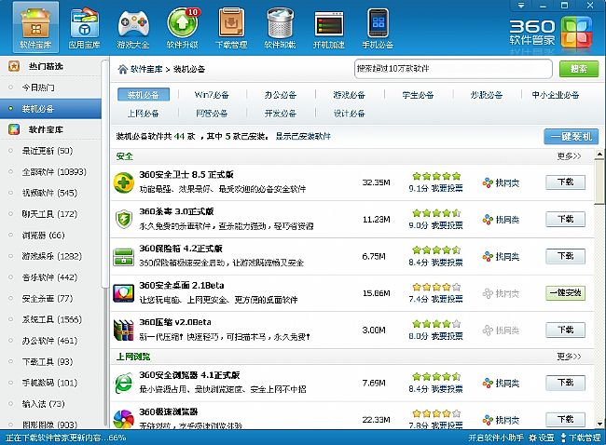Screen dimensions: 606x445
Task: Open the 手机必备 phone icon
Action: [x=378, y=27]
